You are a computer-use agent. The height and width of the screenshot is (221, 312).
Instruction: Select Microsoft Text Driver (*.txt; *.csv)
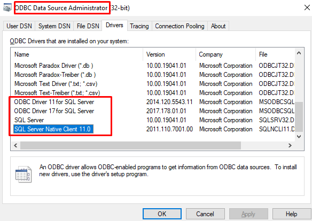click(x=56, y=84)
